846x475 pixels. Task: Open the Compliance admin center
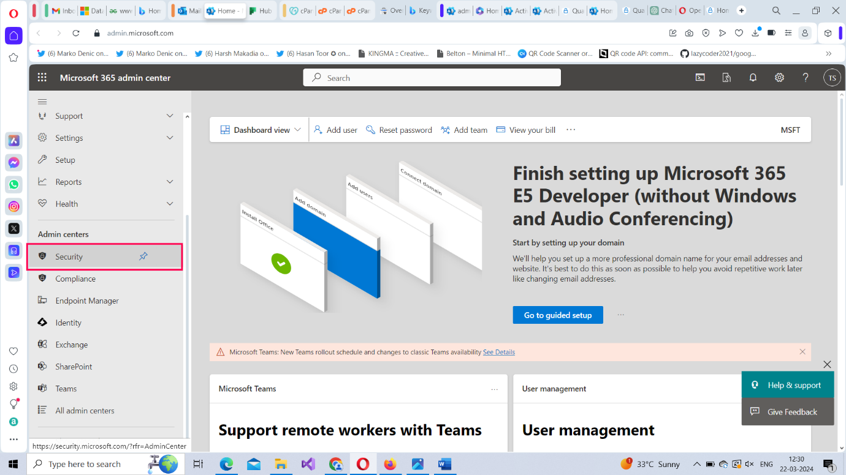(x=75, y=279)
